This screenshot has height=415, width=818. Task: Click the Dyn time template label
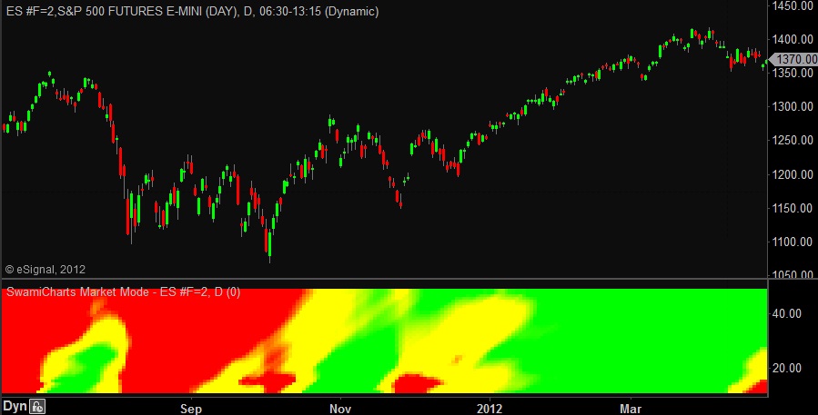(x=15, y=407)
